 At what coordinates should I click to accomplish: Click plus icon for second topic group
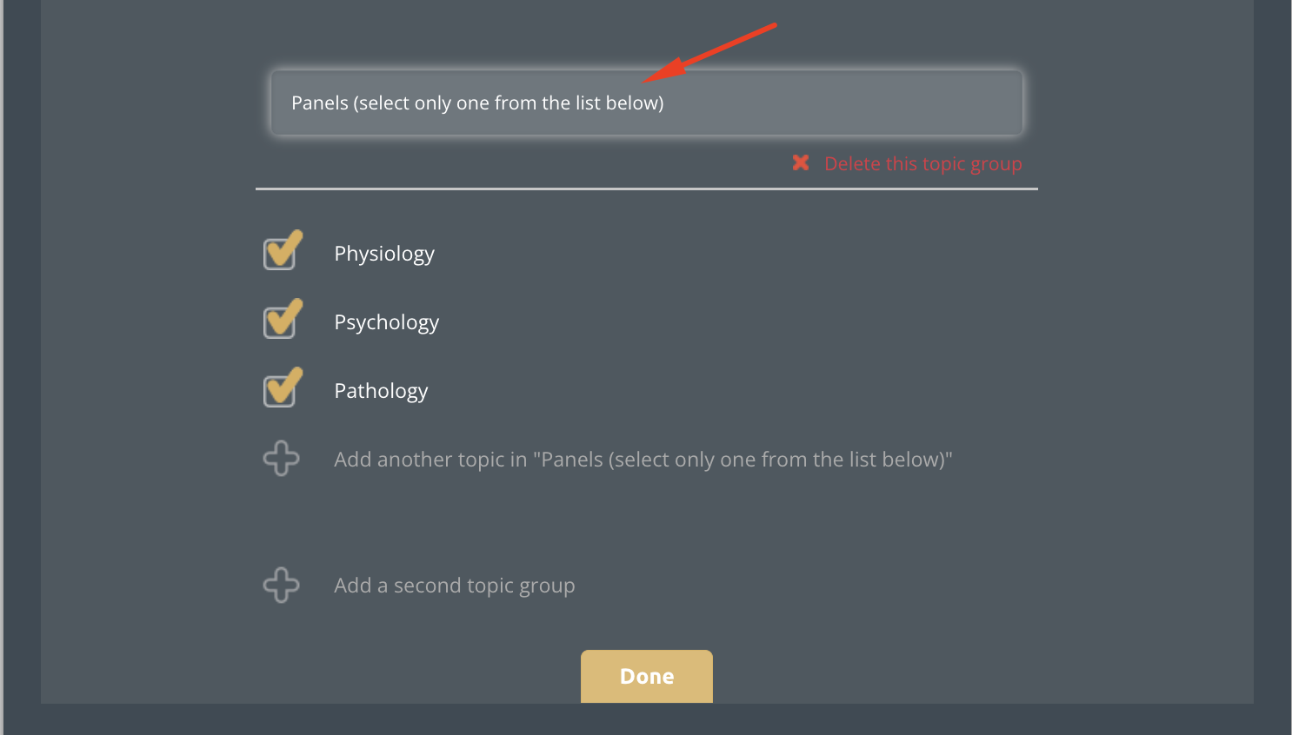pos(282,585)
